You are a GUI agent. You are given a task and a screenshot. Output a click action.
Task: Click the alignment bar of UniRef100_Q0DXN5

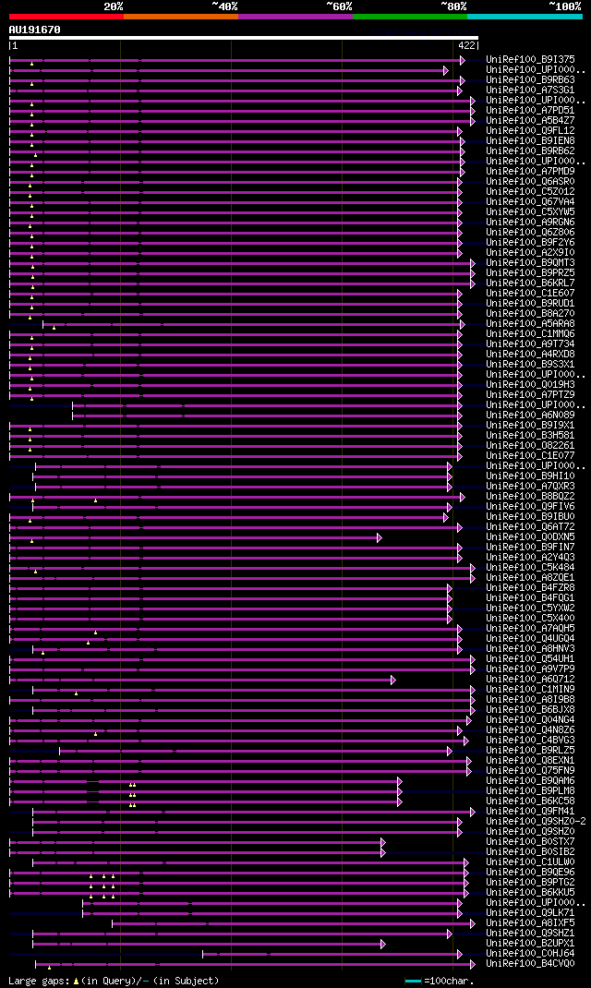[196, 537]
